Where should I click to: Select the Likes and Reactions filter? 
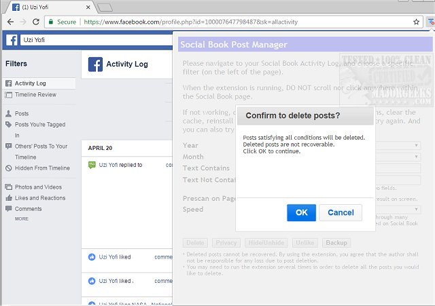click(40, 198)
